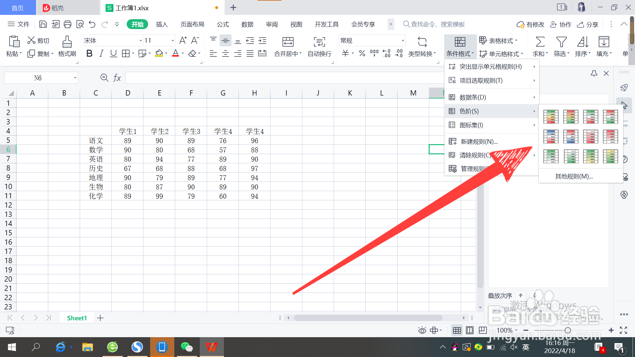Open the File menu
Screen dimensions: 635x357
tap(19, 24)
